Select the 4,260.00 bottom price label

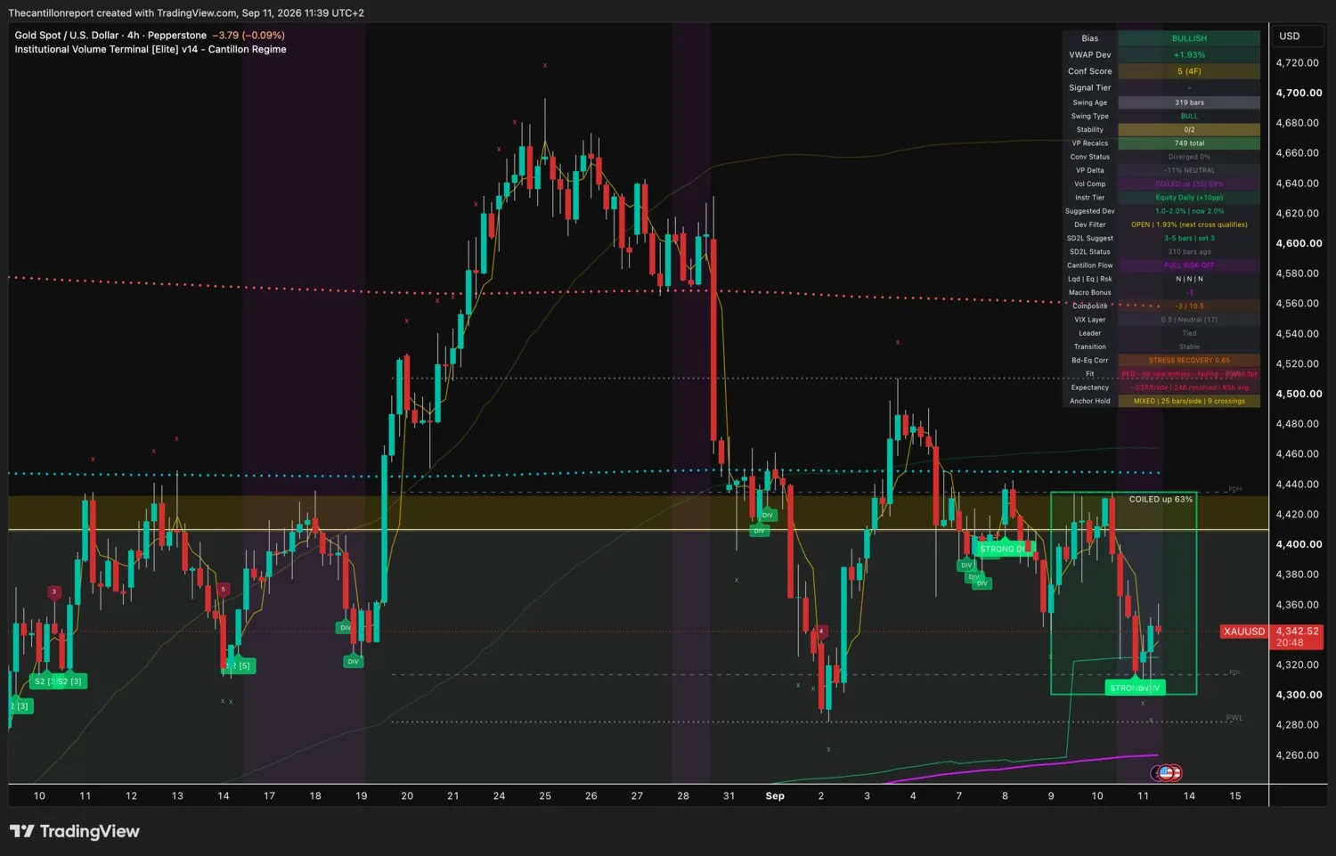(1298, 755)
